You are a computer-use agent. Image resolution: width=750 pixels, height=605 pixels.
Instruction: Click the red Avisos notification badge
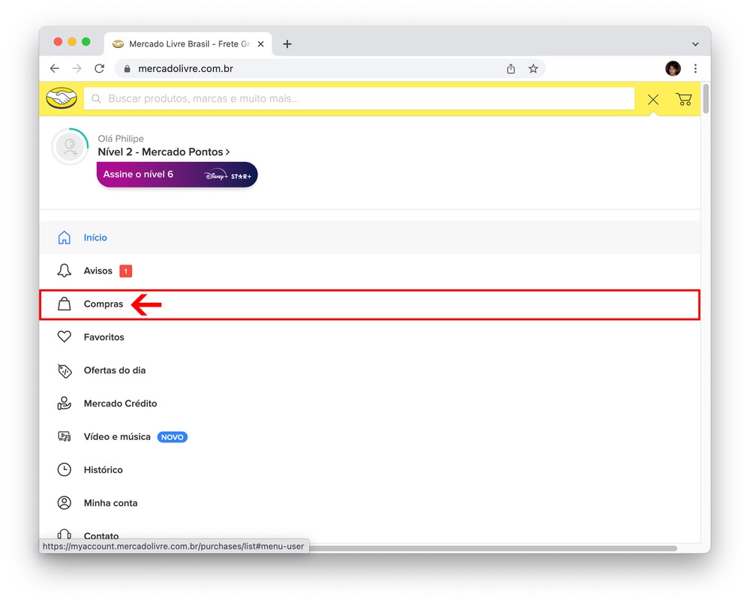(x=126, y=271)
